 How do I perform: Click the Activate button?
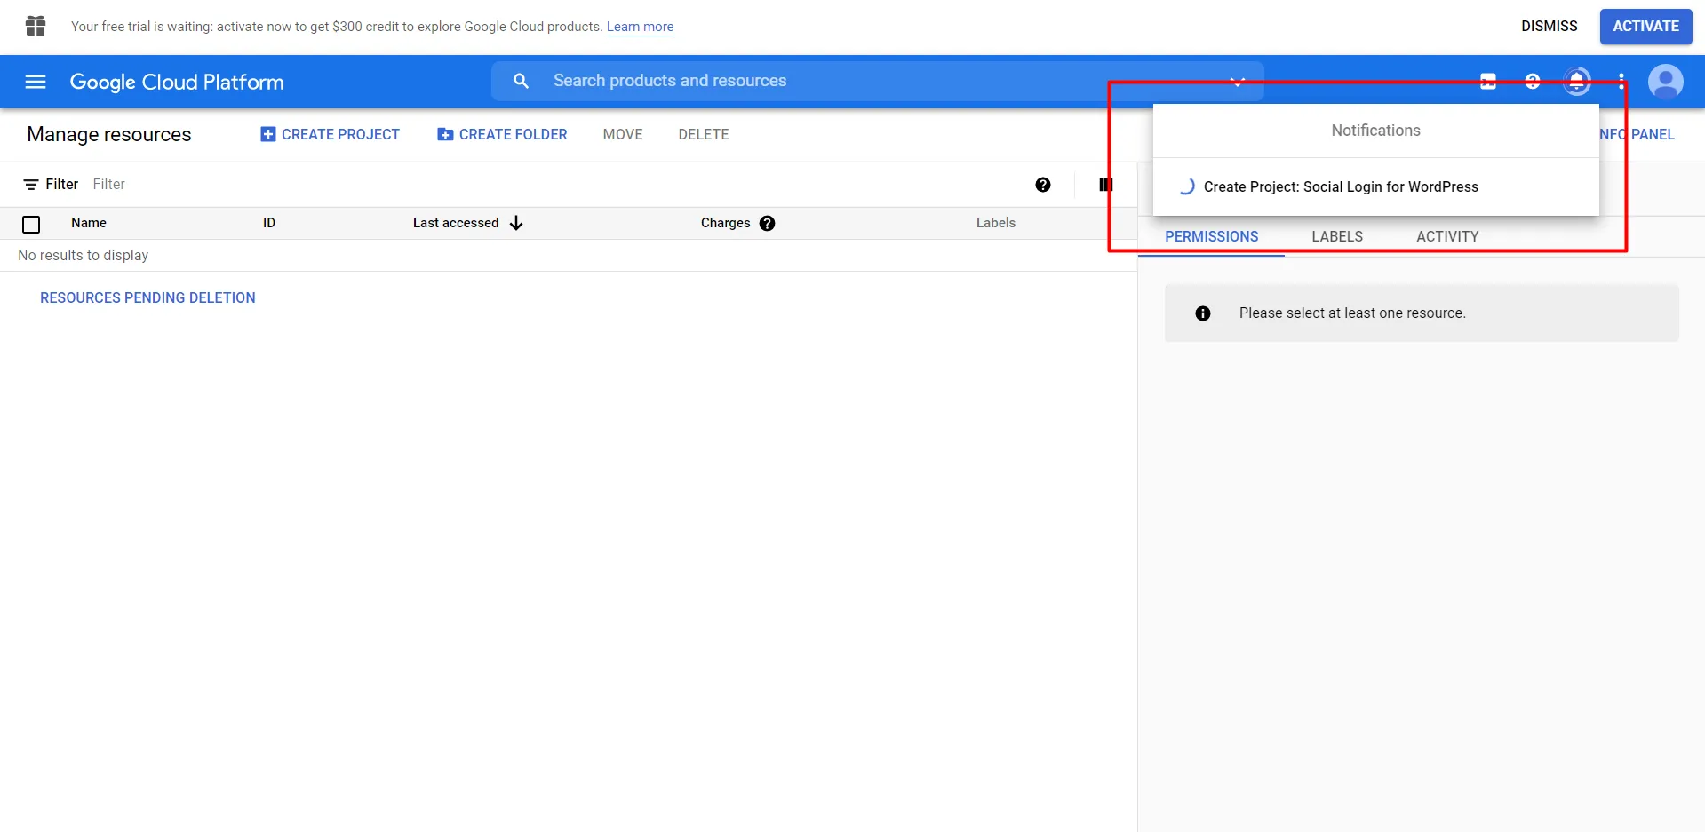tap(1646, 26)
